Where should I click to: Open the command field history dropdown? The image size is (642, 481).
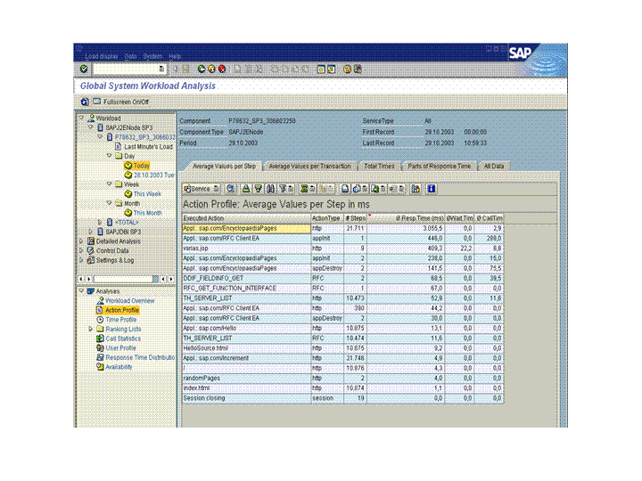[161, 69]
